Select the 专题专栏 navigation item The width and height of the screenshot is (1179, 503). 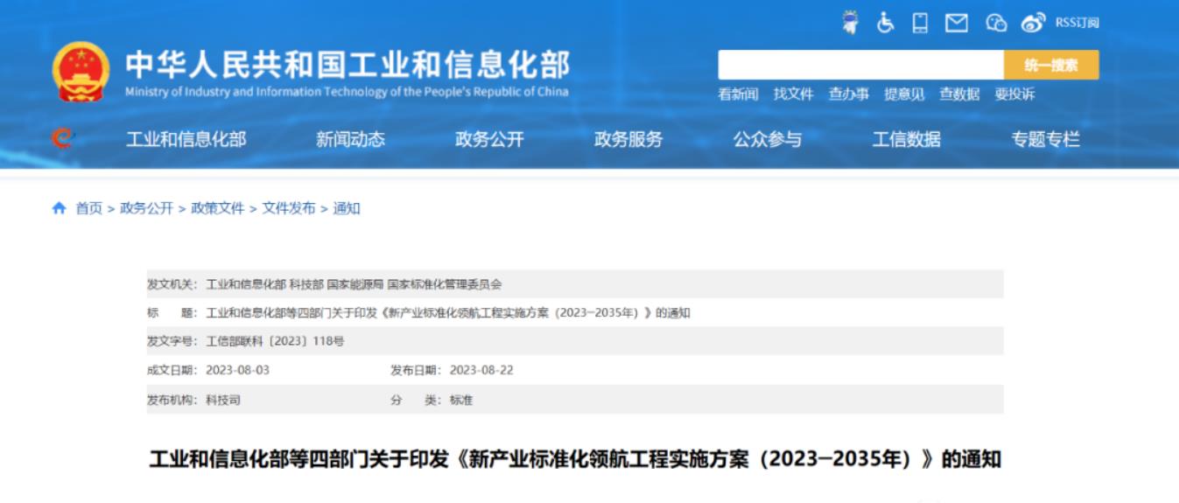[x=1046, y=139]
